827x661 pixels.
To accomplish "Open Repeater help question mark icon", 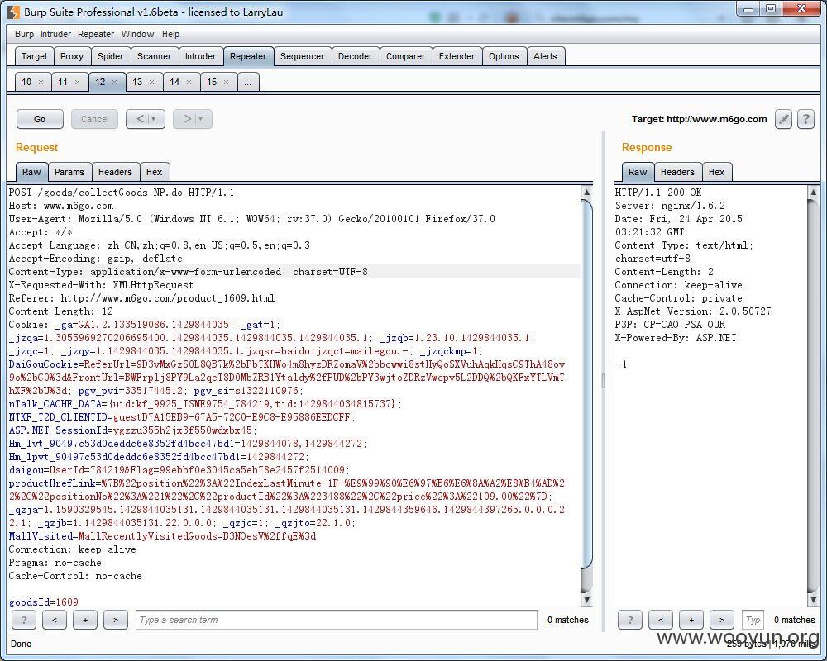I will coord(805,119).
